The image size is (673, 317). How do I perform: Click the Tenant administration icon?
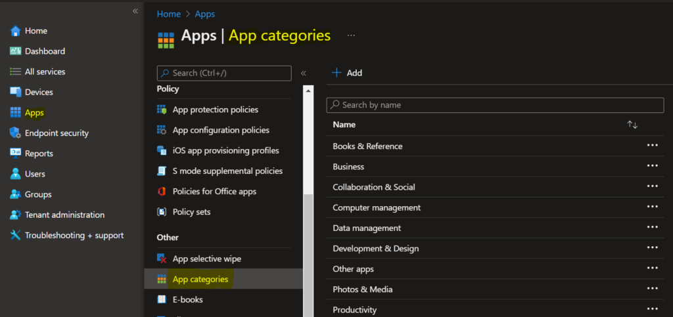(x=16, y=215)
